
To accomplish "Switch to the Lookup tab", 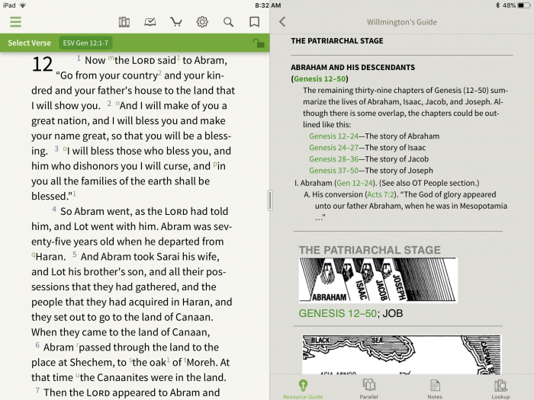I will [500, 389].
